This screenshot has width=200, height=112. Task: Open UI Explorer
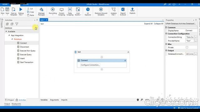click(x=88, y=11)
